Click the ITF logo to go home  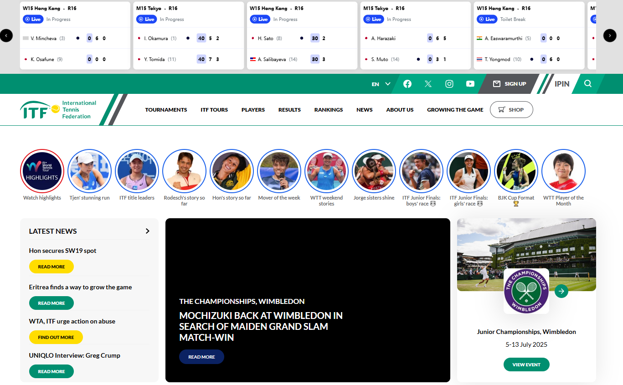click(58, 110)
